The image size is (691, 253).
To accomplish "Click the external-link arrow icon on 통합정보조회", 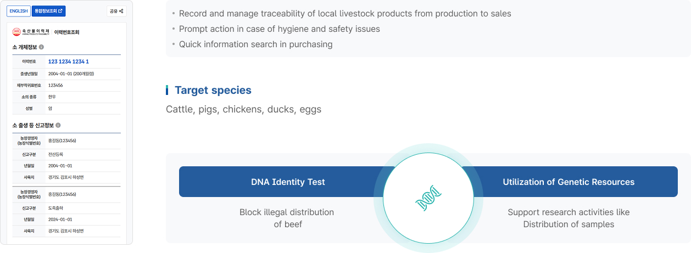I will tap(60, 11).
